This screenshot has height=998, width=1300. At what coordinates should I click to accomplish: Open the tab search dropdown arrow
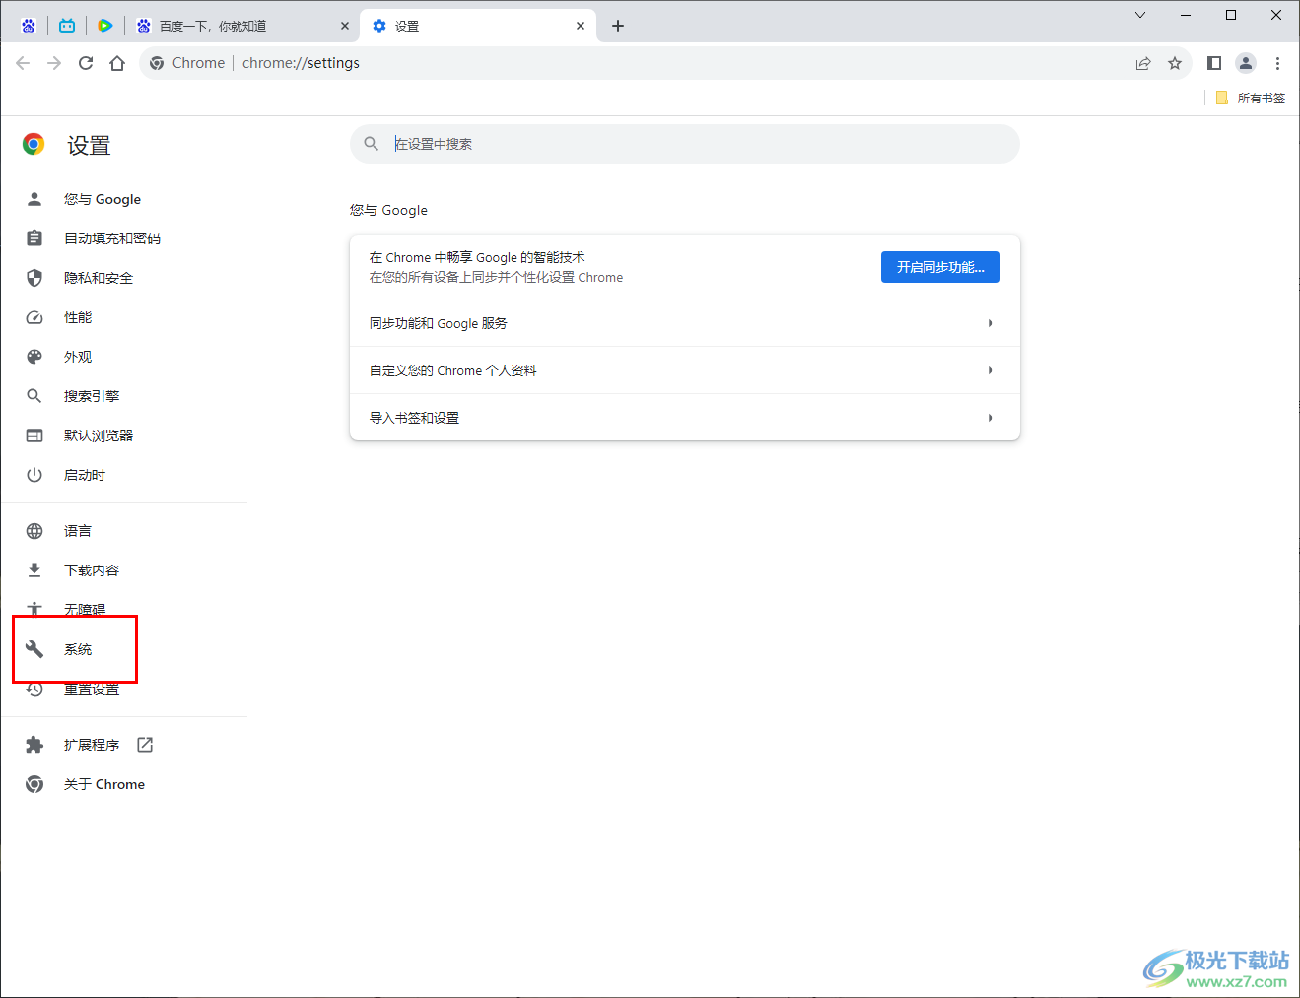[1140, 15]
